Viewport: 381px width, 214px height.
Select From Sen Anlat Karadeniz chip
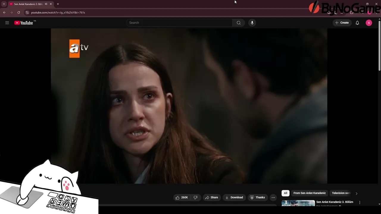[x=310, y=193]
